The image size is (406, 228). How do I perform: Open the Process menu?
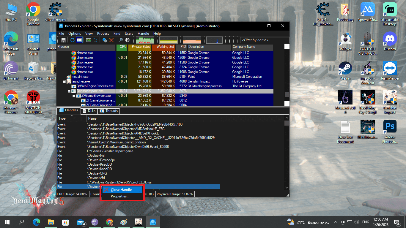pyautogui.click(x=103, y=34)
